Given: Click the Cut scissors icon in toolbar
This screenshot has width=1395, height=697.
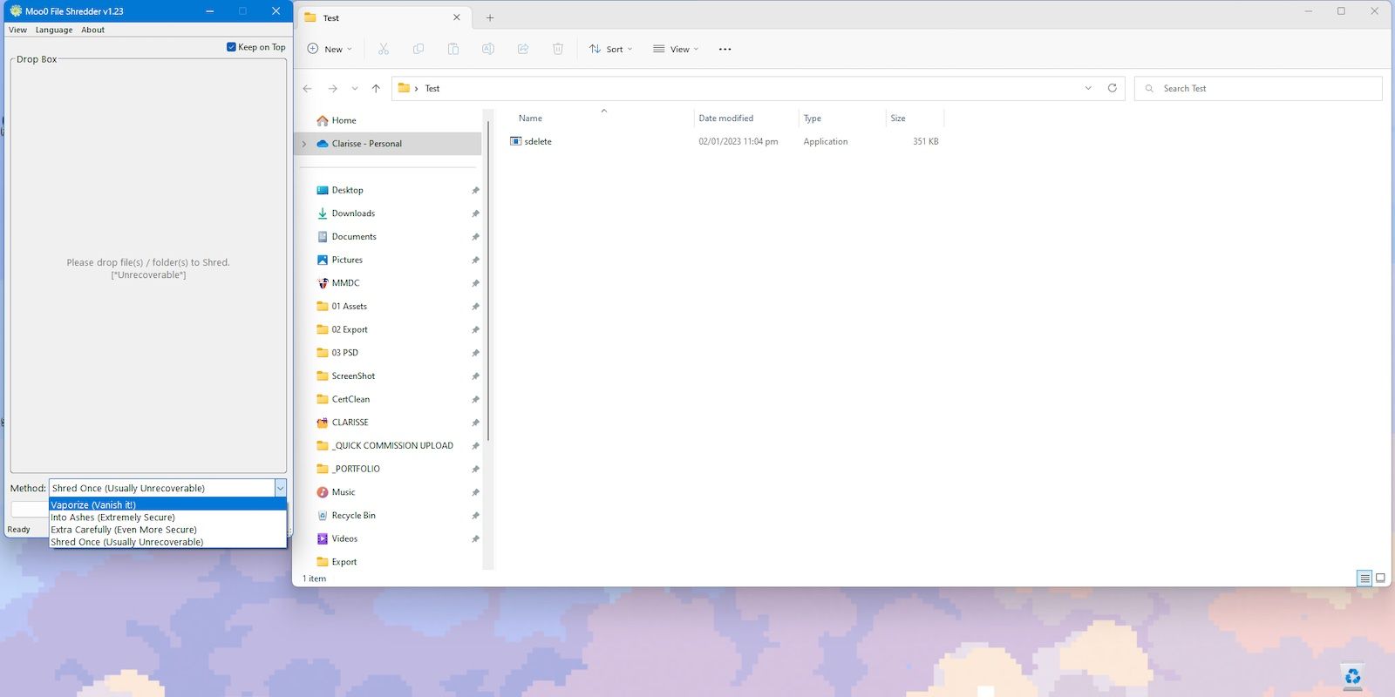Looking at the screenshot, I should (384, 50).
